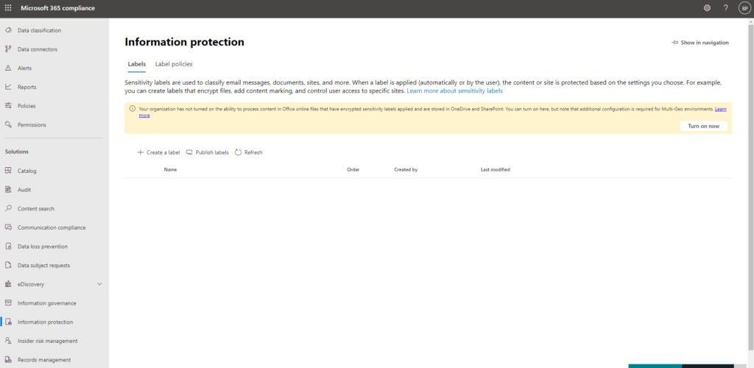Open Data subject requests in sidebar
The height and width of the screenshot is (368, 754).
point(43,265)
